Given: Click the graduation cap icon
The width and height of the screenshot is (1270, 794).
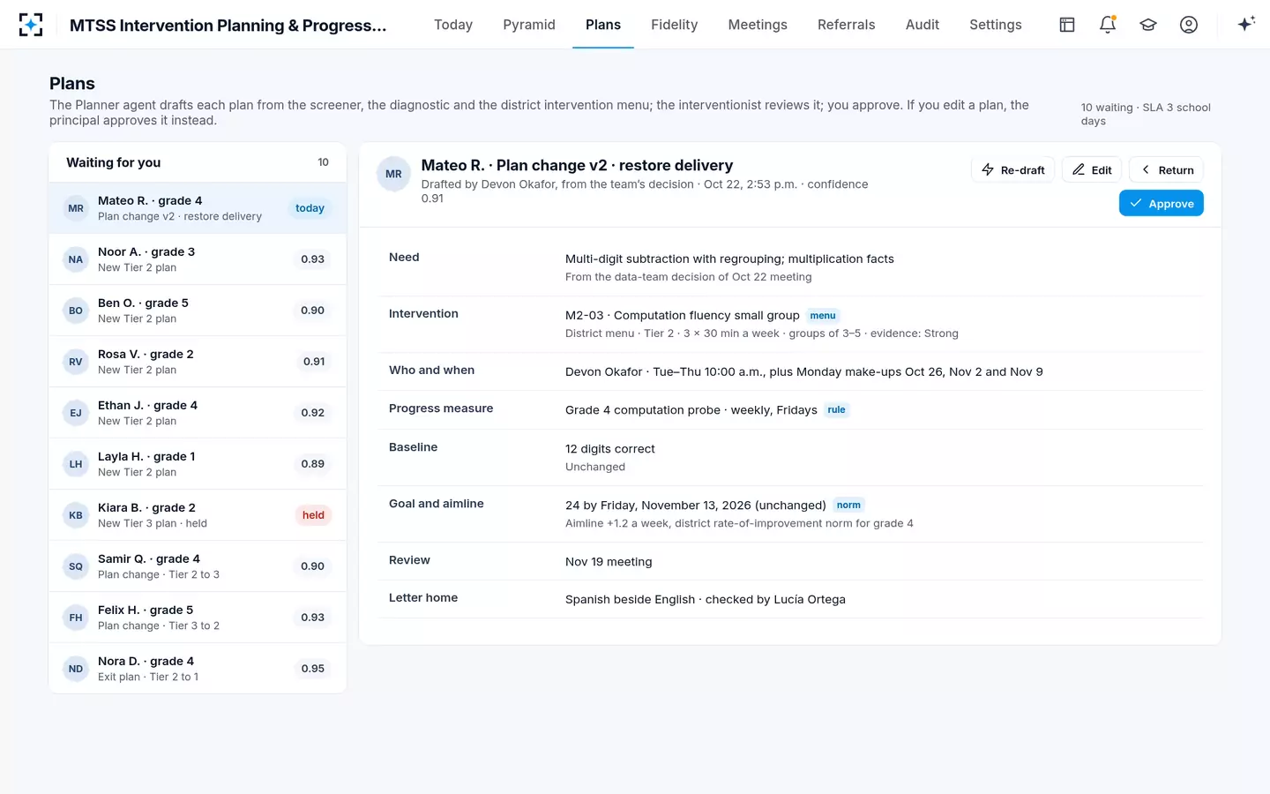Looking at the screenshot, I should pyautogui.click(x=1148, y=25).
